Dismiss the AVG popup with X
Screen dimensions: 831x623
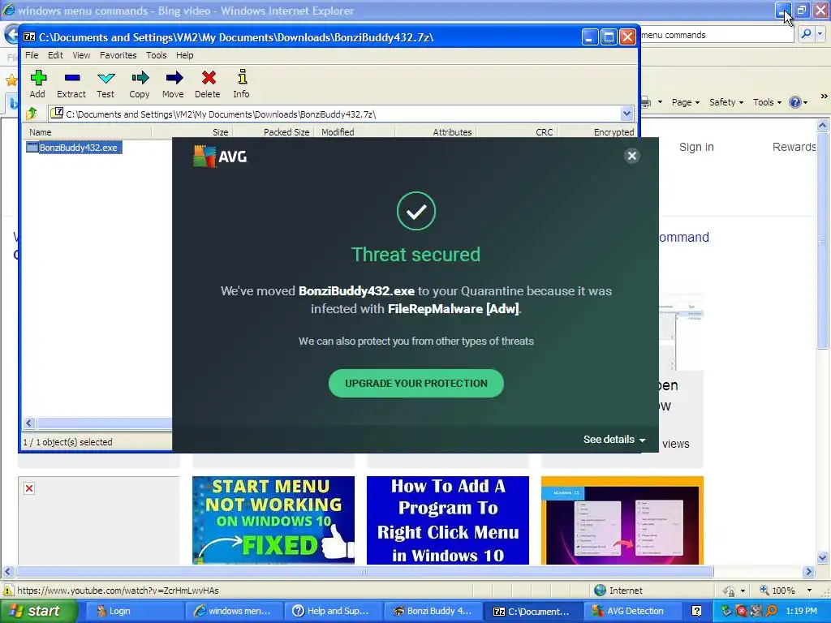(631, 156)
